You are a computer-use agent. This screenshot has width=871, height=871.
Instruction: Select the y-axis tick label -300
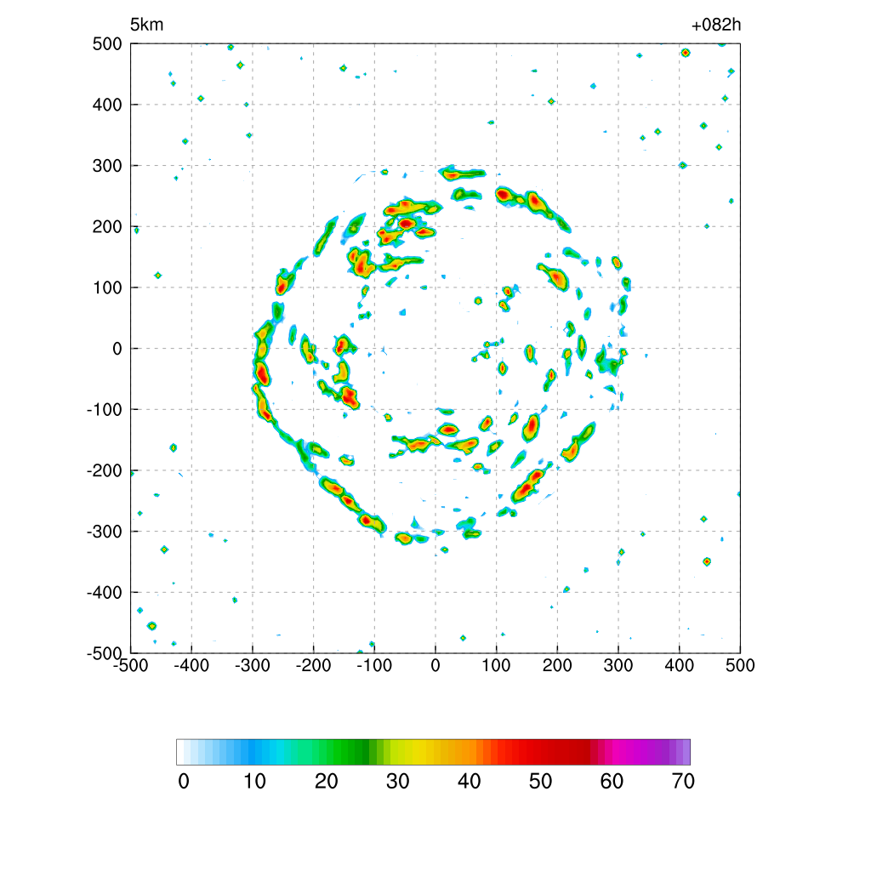point(105,532)
